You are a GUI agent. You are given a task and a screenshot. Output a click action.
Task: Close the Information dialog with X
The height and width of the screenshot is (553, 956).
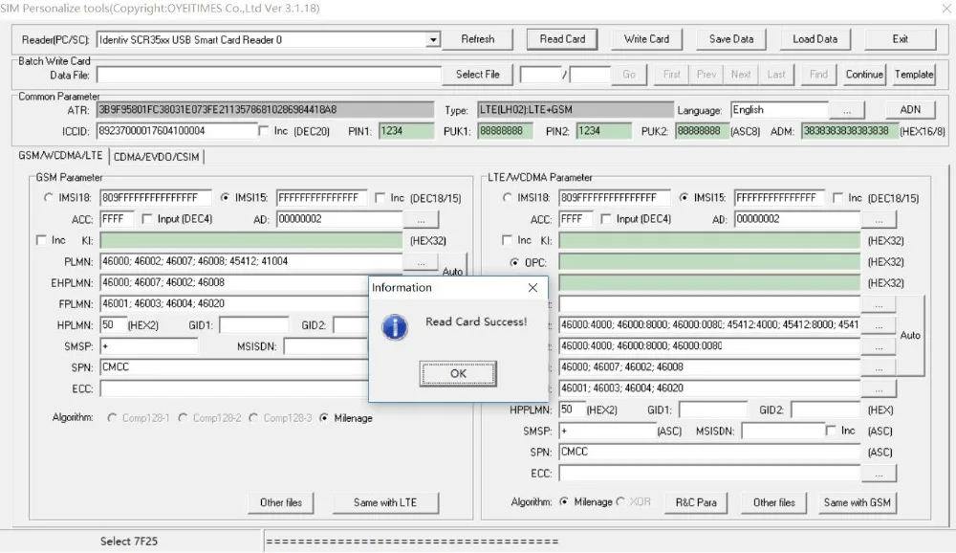[532, 287]
